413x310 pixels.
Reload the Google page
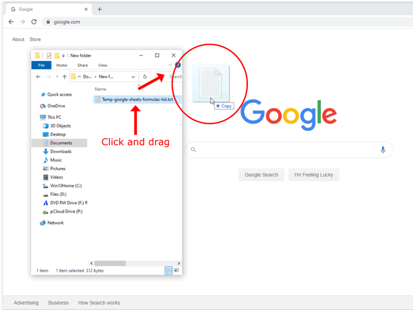tap(34, 22)
